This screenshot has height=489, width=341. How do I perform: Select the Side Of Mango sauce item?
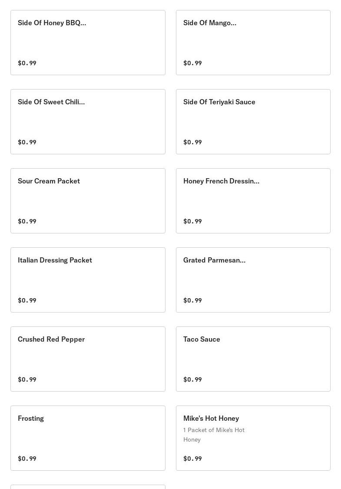click(x=253, y=43)
